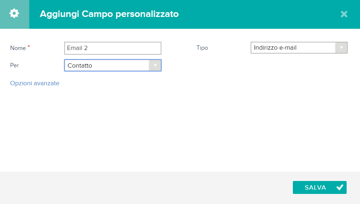Open the Tipo dropdown arrow
Image resolution: width=360 pixels, height=204 pixels.
point(341,48)
